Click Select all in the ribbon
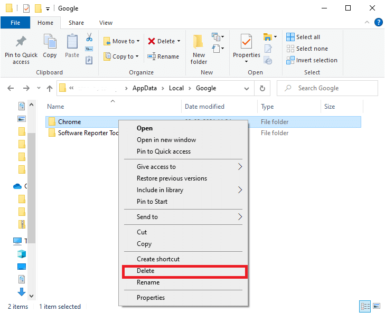 coord(303,37)
